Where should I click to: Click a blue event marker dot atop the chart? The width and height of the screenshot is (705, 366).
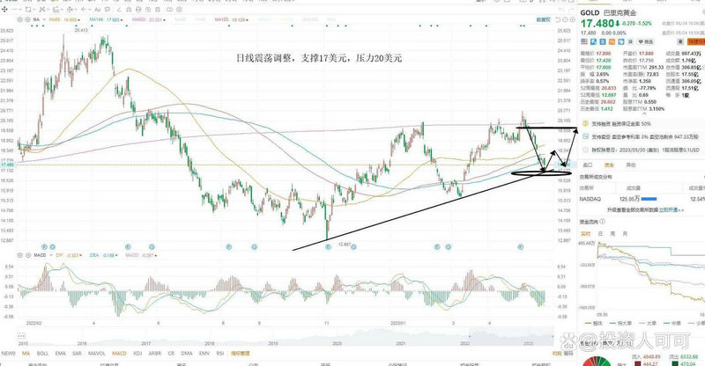(229, 245)
